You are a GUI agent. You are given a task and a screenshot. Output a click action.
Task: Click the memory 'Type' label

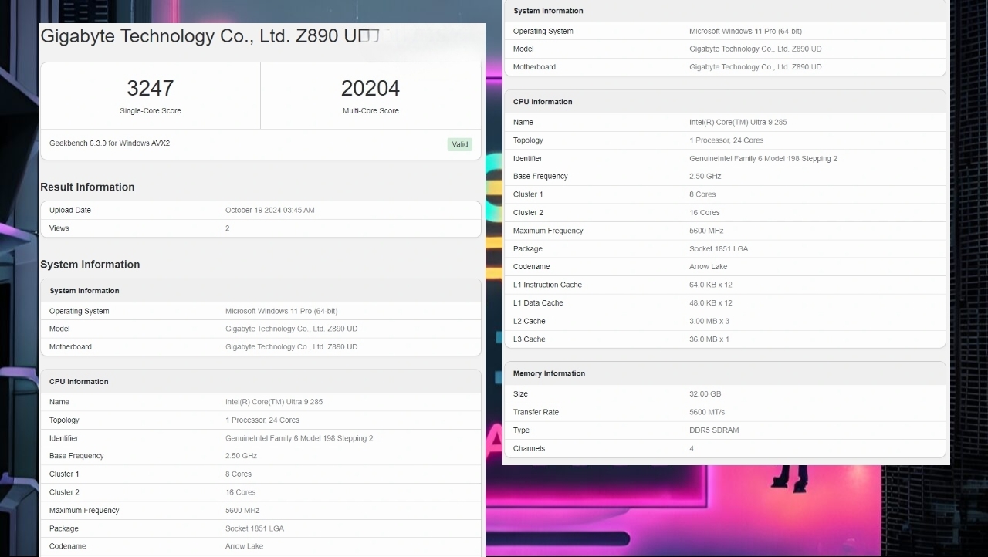pyautogui.click(x=521, y=430)
